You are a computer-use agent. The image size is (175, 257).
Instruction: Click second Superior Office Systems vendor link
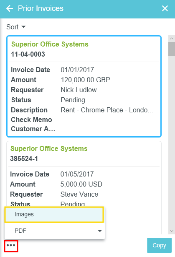point(49,149)
